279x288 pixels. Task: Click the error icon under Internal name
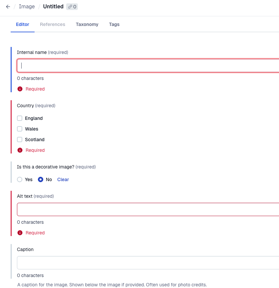[x=20, y=89]
